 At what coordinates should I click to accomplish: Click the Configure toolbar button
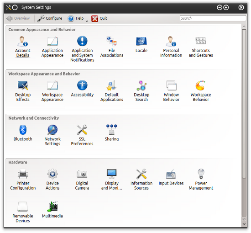pos(50,18)
